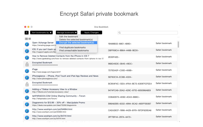Click ID DBFF69C4-9B64-4488-9ED0-
Viewport: 203px width, 127px height.
(123, 50)
